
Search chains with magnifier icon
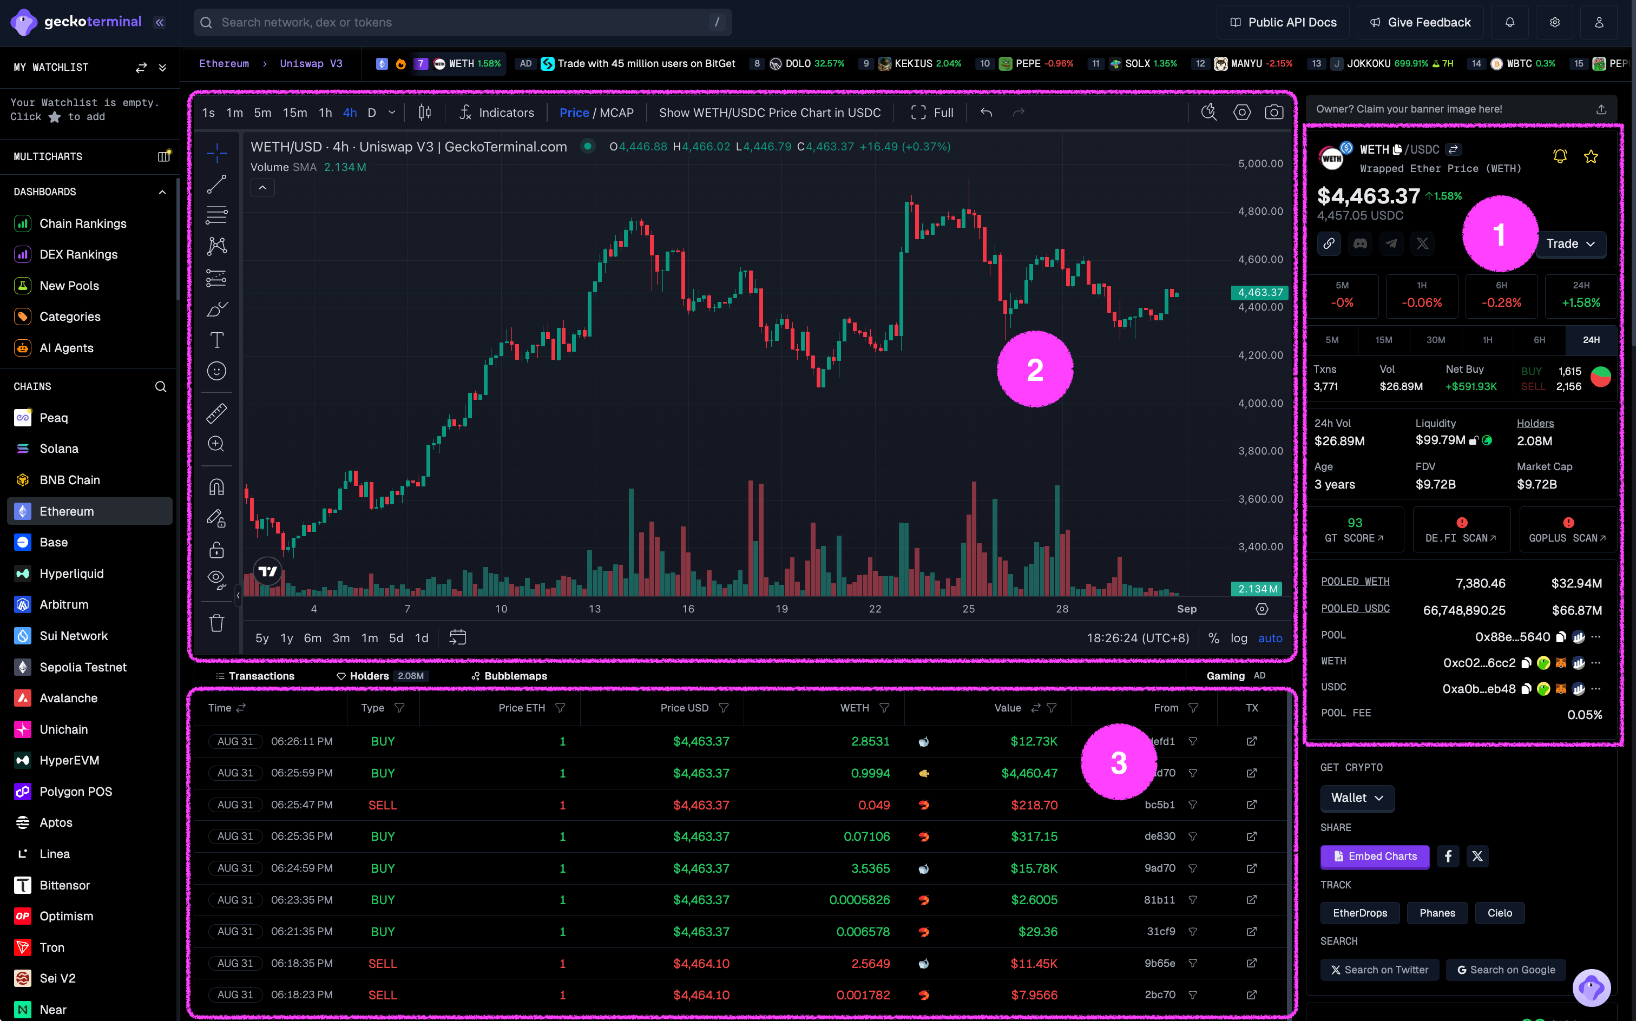[x=161, y=387]
